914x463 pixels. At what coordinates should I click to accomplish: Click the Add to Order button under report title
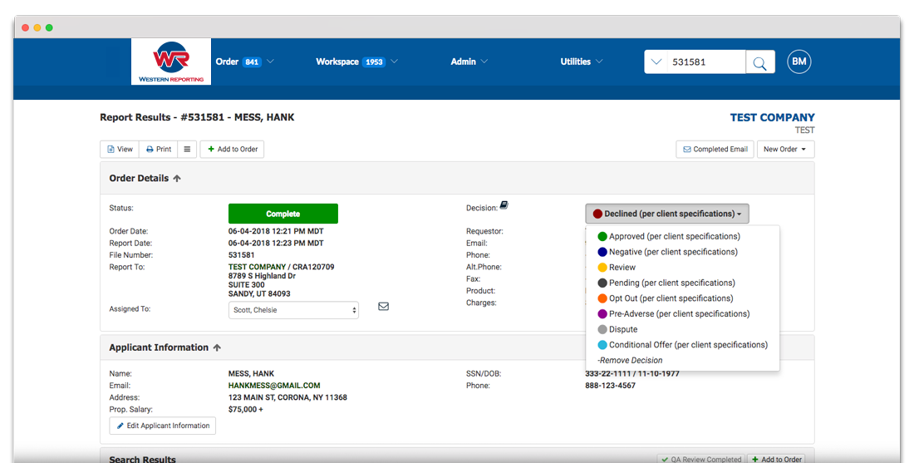coord(232,150)
